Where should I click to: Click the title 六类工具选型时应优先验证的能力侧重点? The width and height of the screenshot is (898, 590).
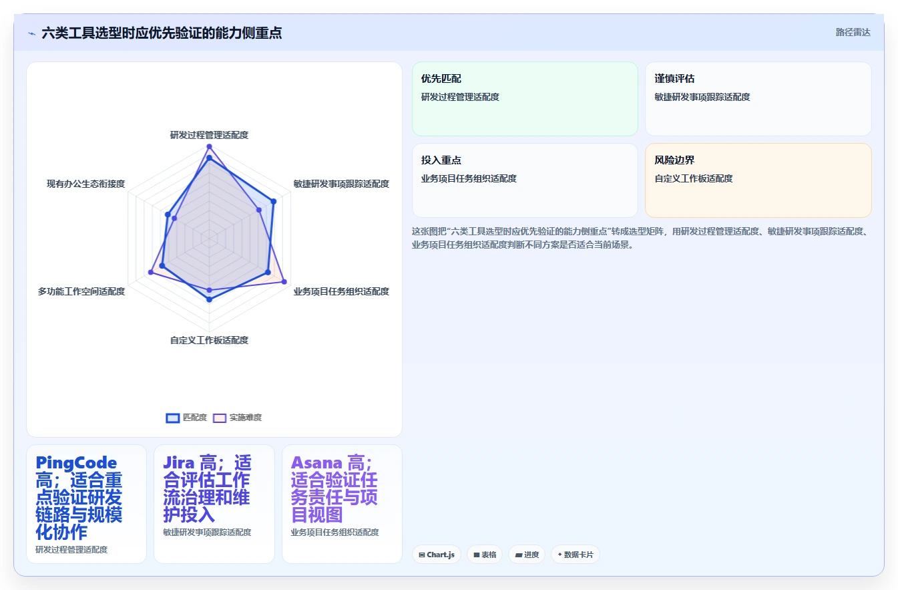(162, 33)
